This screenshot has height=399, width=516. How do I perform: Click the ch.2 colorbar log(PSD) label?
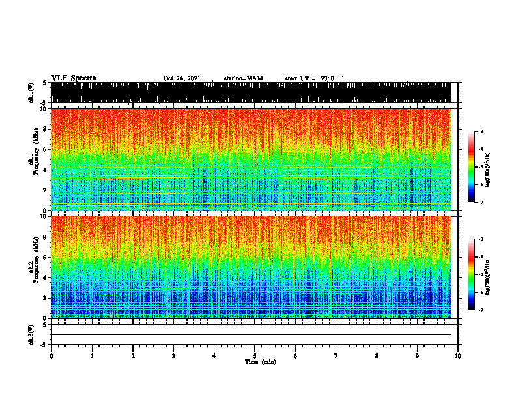click(x=488, y=277)
